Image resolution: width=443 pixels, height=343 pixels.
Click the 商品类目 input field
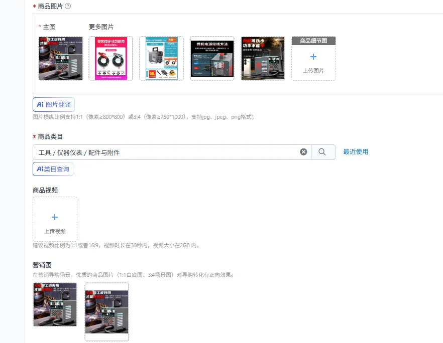(x=172, y=152)
